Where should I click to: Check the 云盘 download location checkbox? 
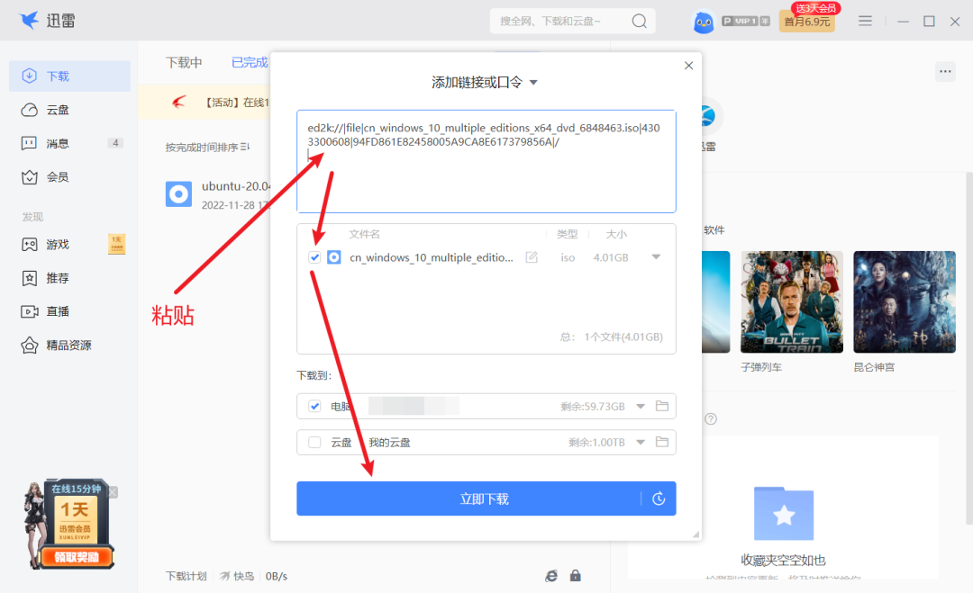tap(314, 443)
